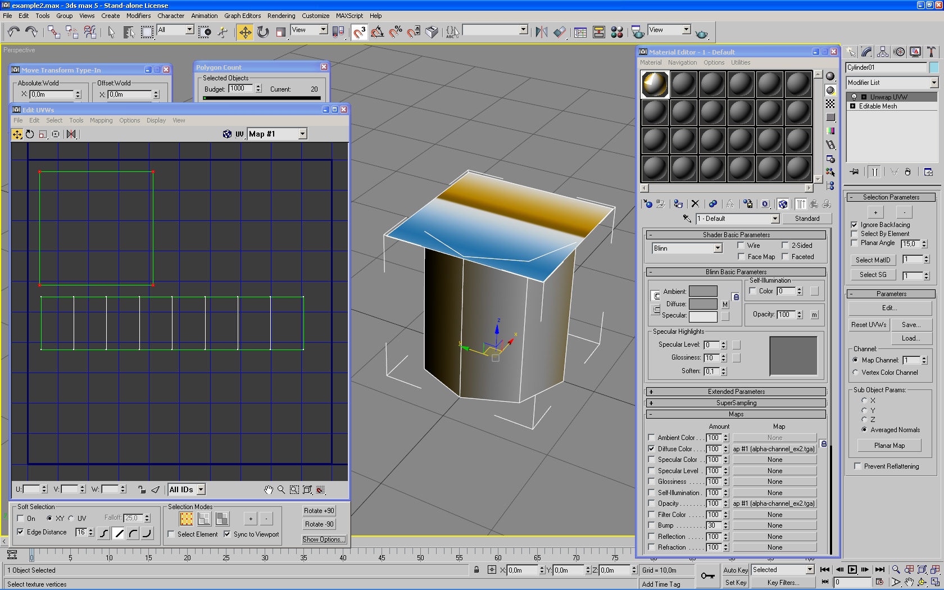
Task: Expand the Extended Parameters rollout
Action: pyautogui.click(x=736, y=392)
